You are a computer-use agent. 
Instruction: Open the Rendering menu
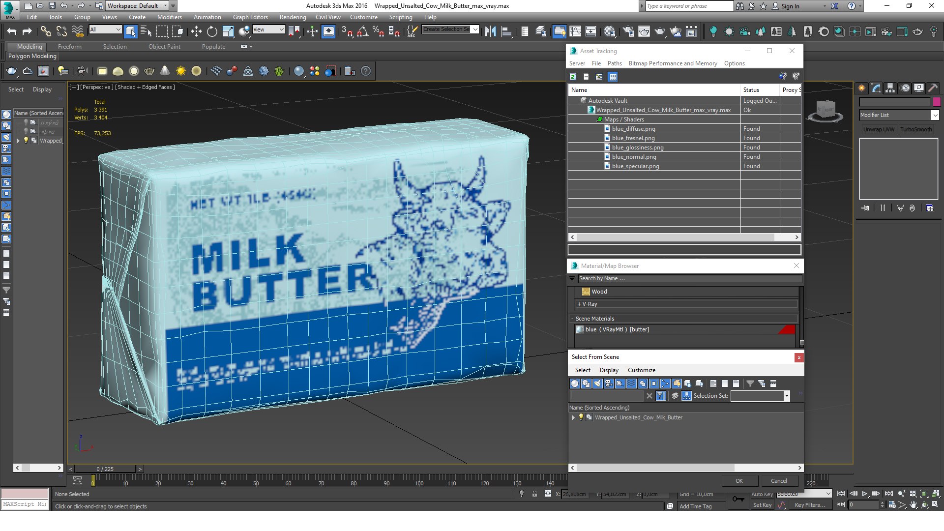(293, 17)
